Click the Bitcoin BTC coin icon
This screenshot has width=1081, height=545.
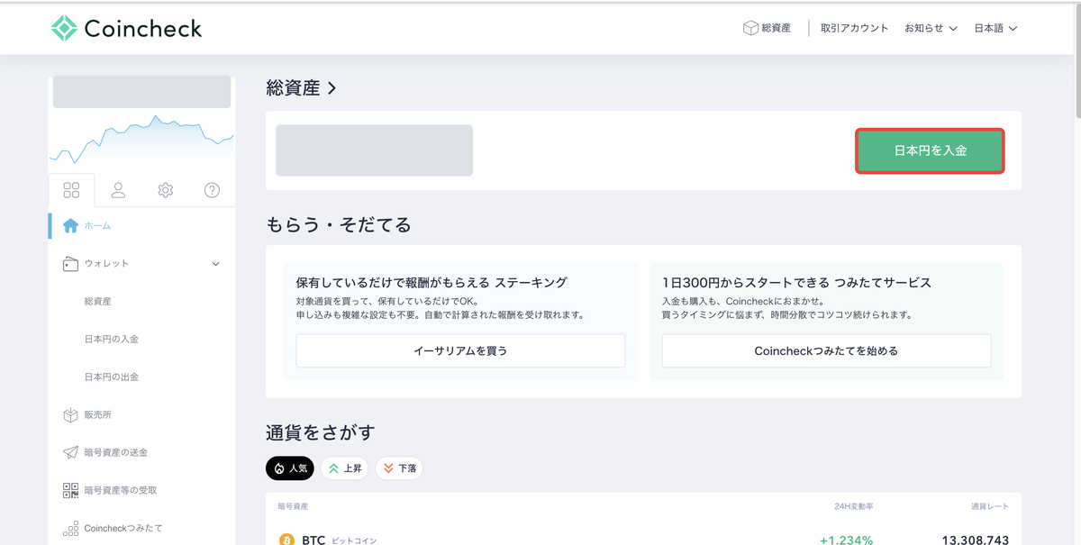pyautogui.click(x=286, y=540)
